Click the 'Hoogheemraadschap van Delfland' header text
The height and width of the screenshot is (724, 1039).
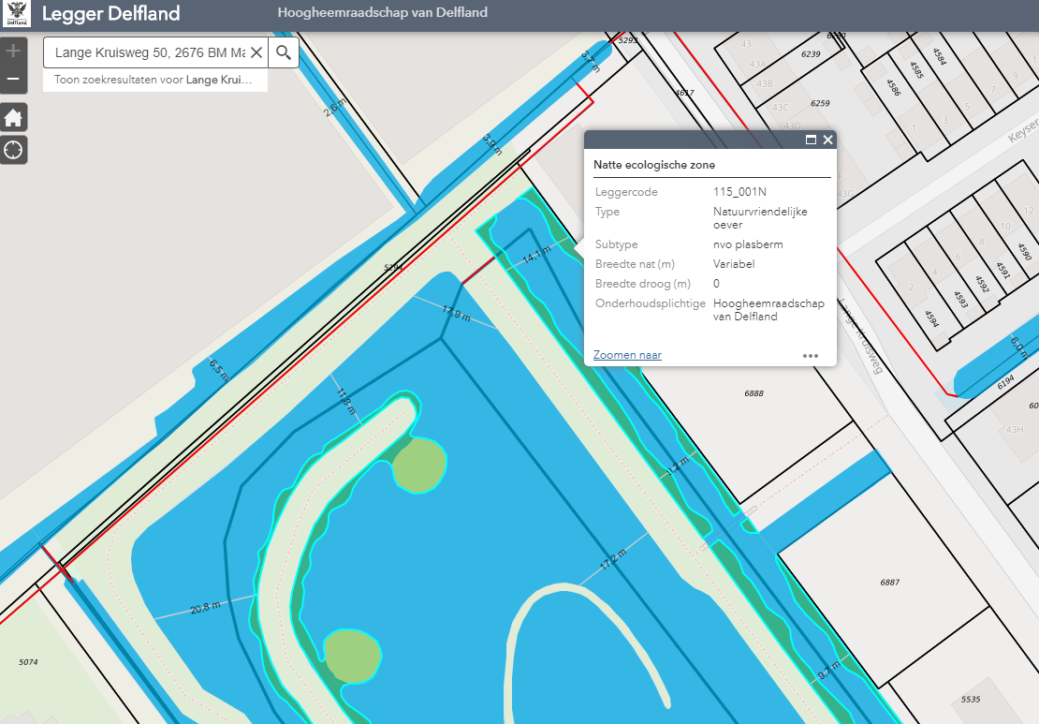pos(382,13)
